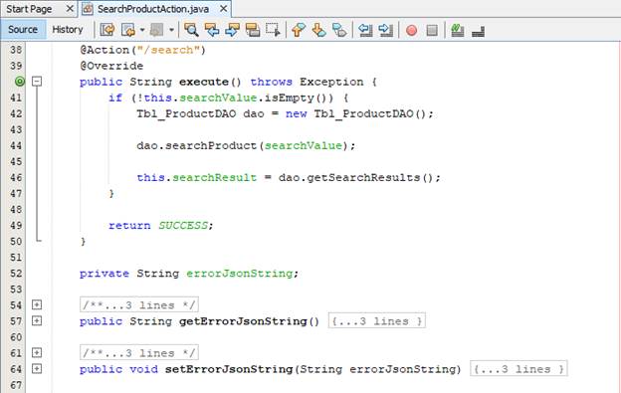
Task: Click this.searchResult on line 46
Action: coord(197,178)
